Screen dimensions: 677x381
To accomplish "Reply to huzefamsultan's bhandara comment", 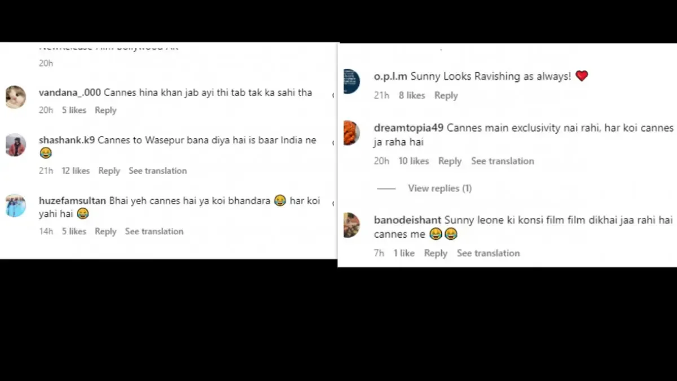I will 105,231.
